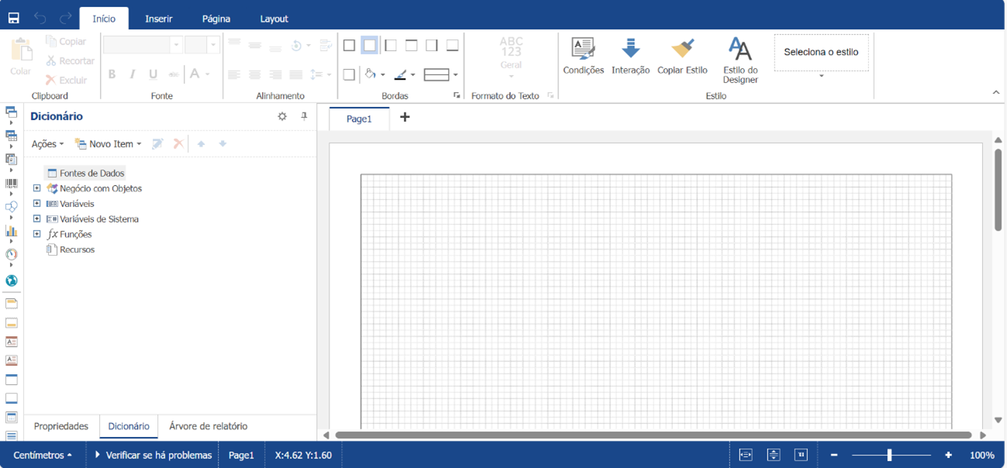This screenshot has height=468, width=1007.
Task: Select the Map globe component in the toolbox
Action: pos(12,280)
